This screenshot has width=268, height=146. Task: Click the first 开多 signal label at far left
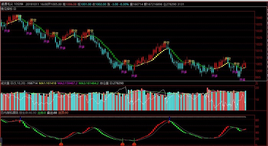coord(7,31)
